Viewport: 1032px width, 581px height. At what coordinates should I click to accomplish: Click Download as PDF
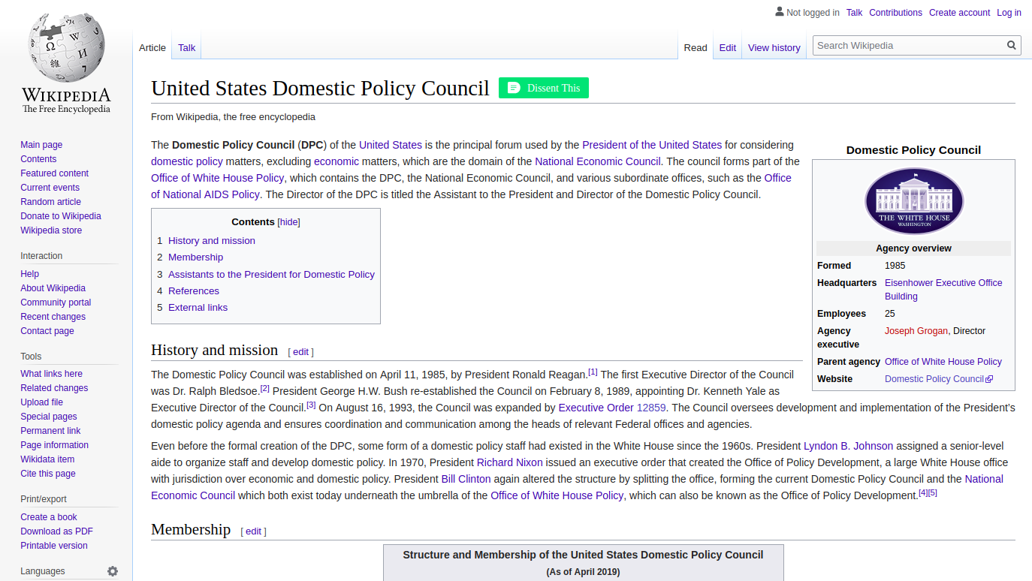(56, 531)
